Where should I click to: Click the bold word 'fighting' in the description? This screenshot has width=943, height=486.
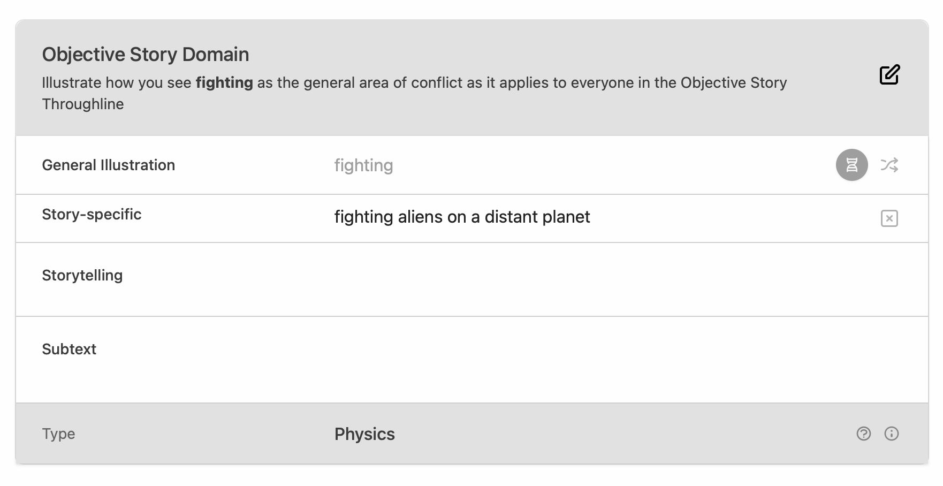(224, 83)
